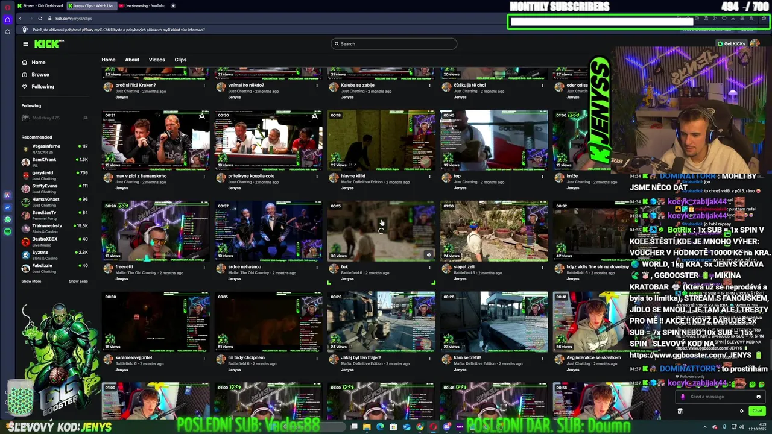Open Discord from the taskbar
This screenshot has width=772, height=434.
[447, 427]
